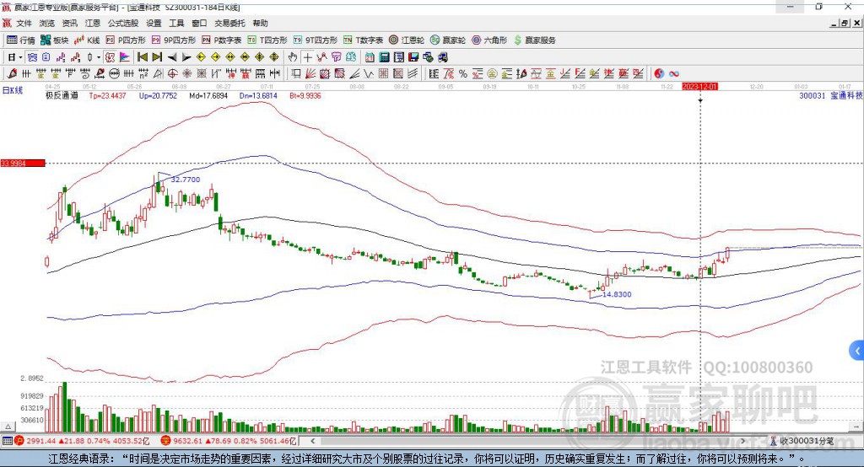Open the 江恩 menu
The image size is (864, 467).
[x=93, y=23]
